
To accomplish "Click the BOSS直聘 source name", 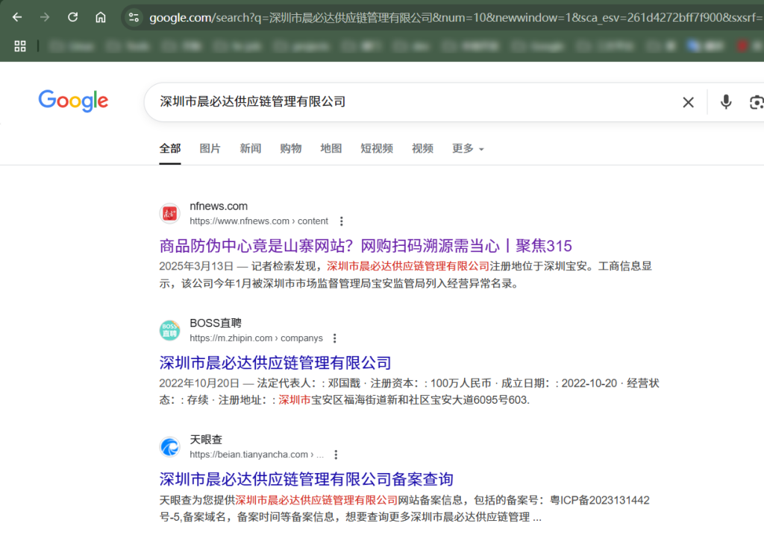I will pos(216,323).
